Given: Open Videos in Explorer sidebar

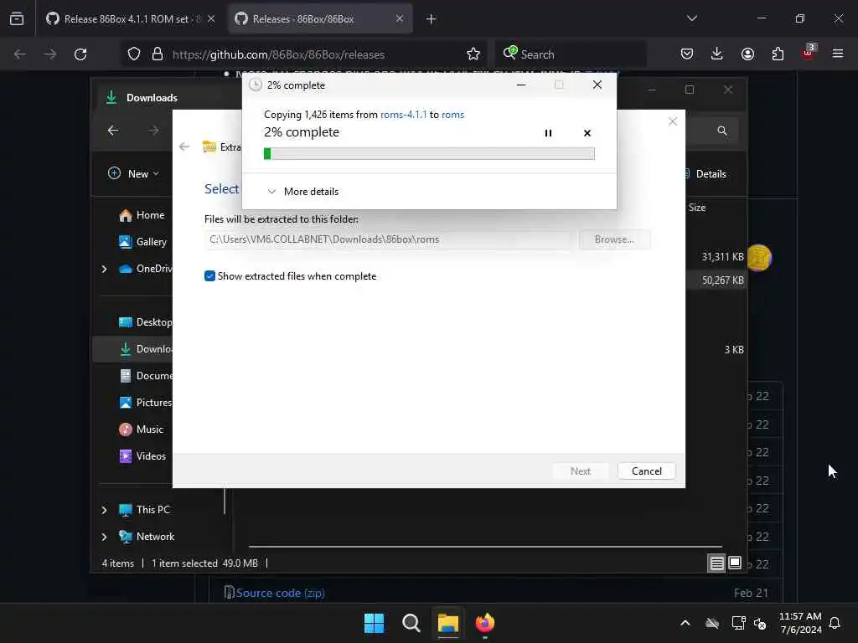Looking at the screenshot, I should pos(142,456).
